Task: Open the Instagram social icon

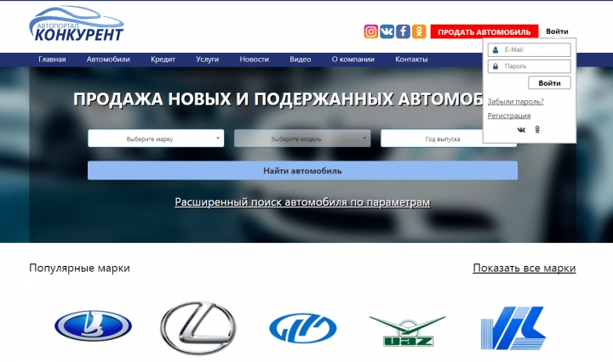Action: point(371,31)
